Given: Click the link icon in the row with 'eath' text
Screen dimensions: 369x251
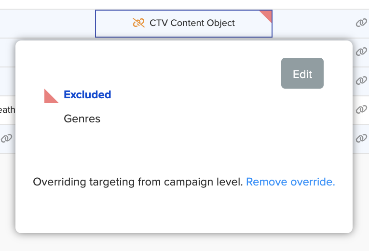Looking at the screenshot, I should point(361,110).
